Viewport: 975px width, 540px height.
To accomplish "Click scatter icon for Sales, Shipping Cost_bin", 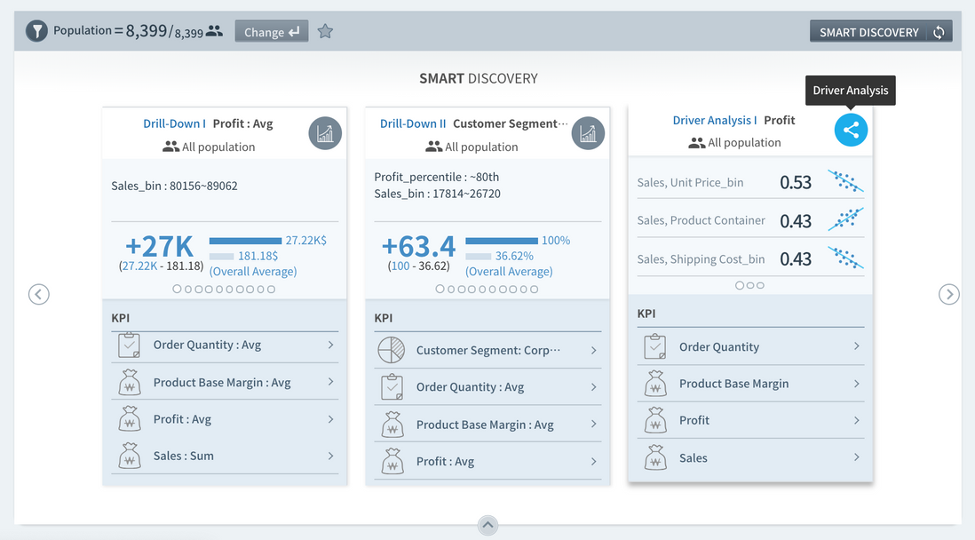I will 845,258.
